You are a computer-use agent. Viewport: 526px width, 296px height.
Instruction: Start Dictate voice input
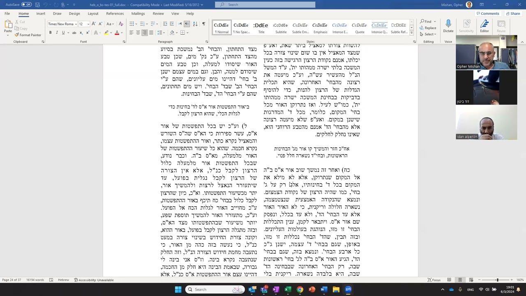448,26
